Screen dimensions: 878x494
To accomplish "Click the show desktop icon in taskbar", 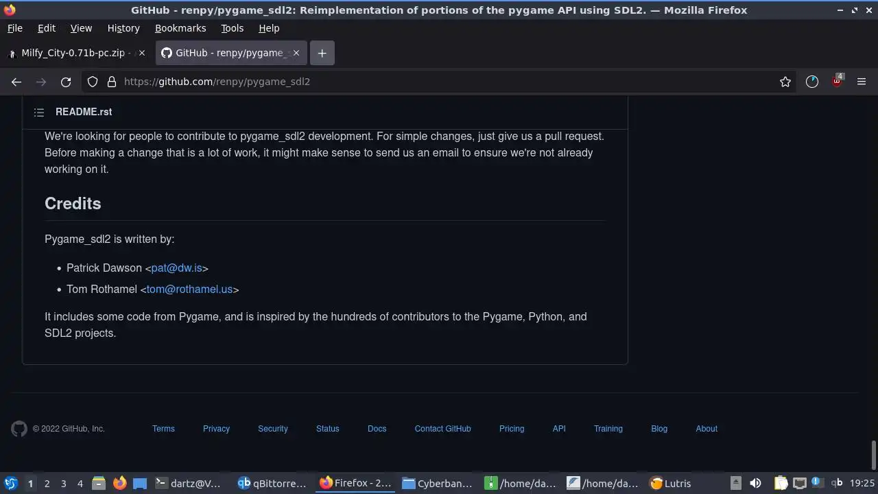I will [x=140, y=483].
